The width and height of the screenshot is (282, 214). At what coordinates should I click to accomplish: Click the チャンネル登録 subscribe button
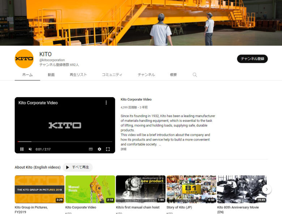point(252,59)
